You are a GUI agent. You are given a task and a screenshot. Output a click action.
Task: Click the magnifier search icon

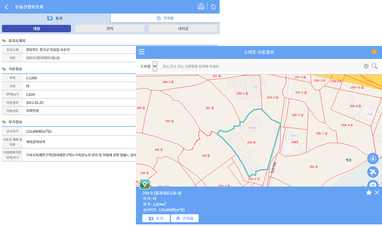click(x=374, y=66)
